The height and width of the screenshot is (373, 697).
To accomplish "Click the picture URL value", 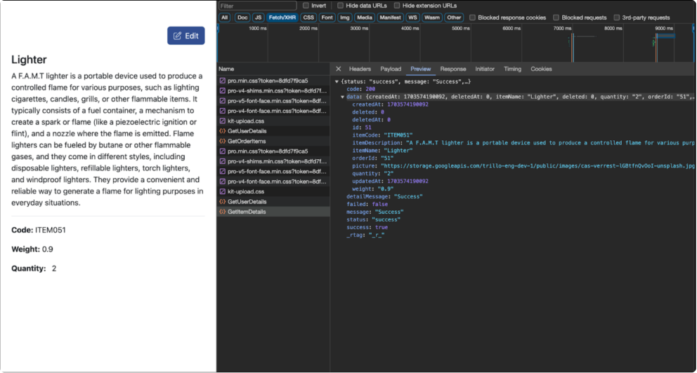I will pyautogui.click(x=538, y=166).
